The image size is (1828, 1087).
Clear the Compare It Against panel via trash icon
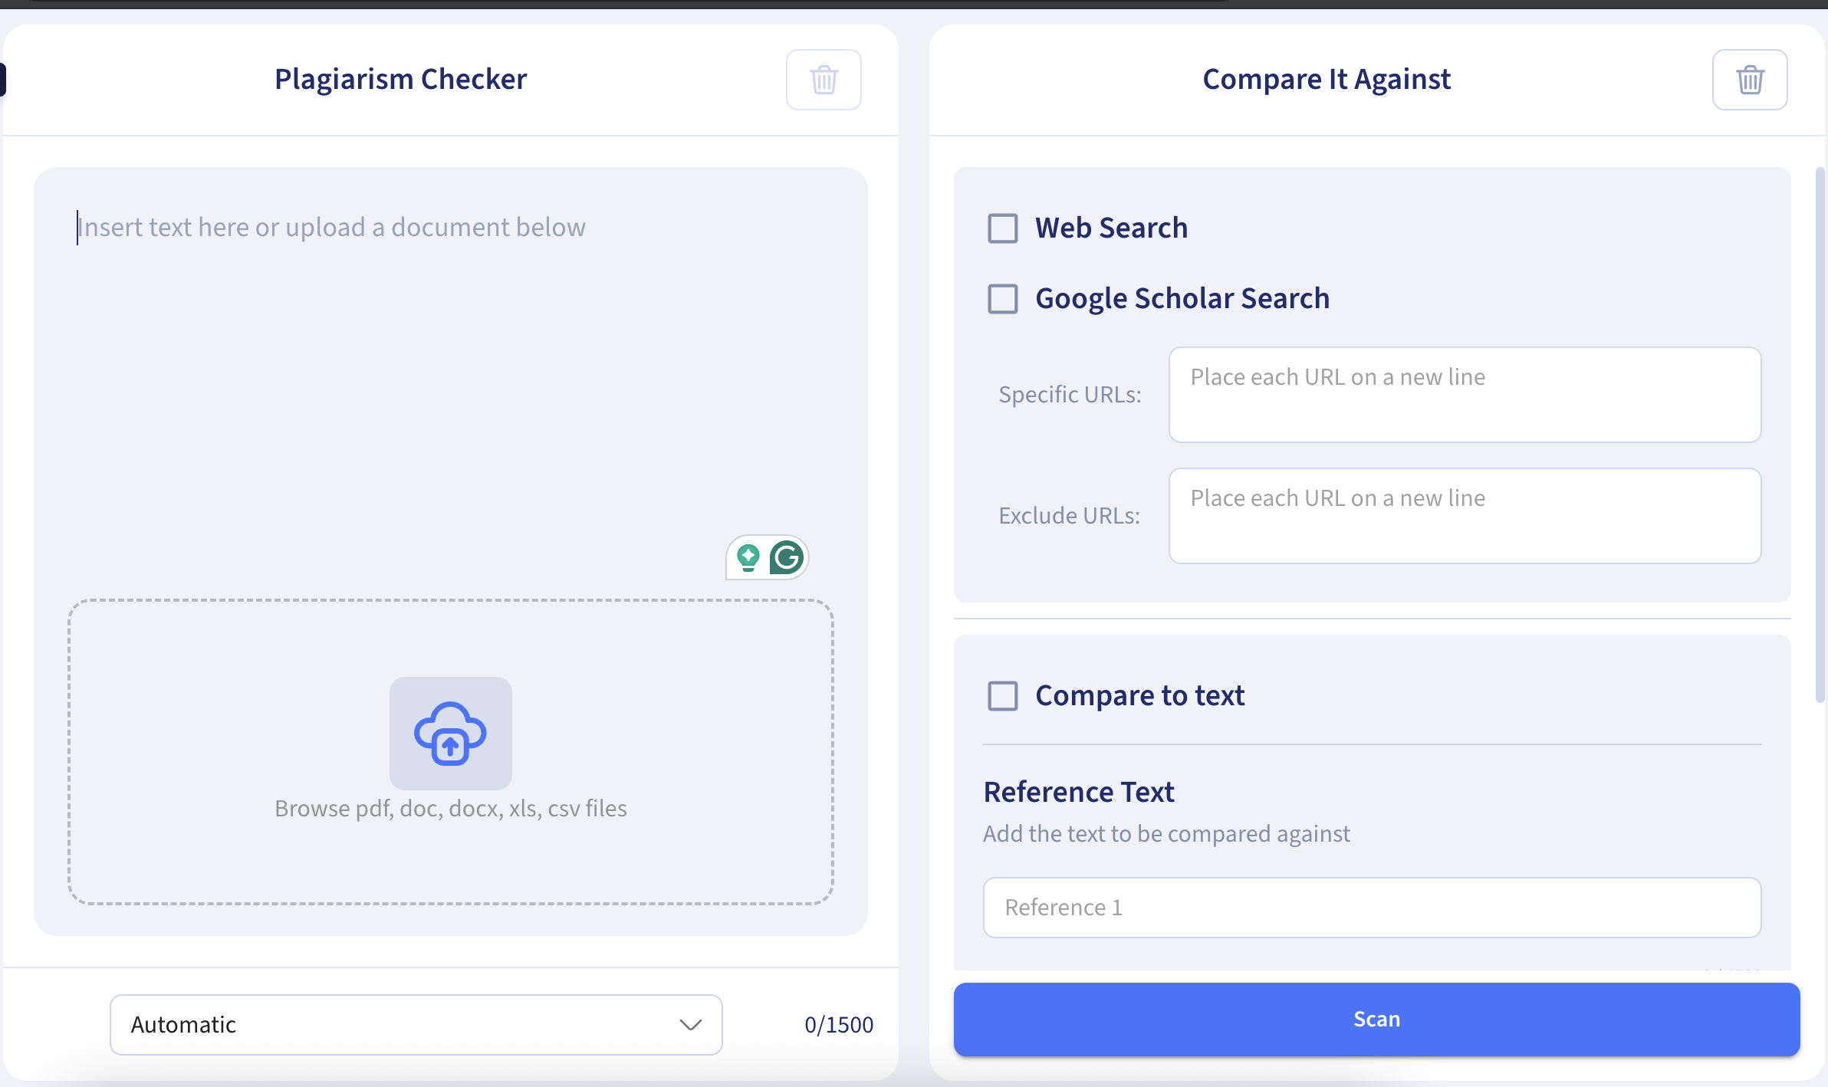1749,79
